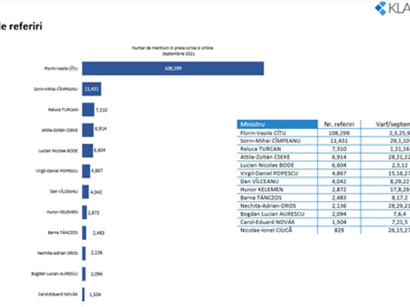
Task: Click the blue diamond logo icon
Action: 380,9
